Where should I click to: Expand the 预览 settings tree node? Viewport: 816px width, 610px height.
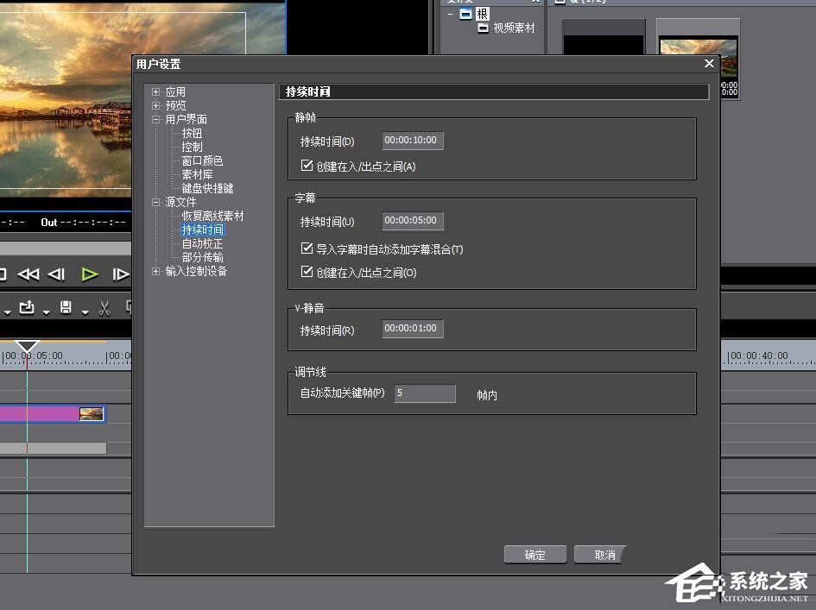(155, 105)
